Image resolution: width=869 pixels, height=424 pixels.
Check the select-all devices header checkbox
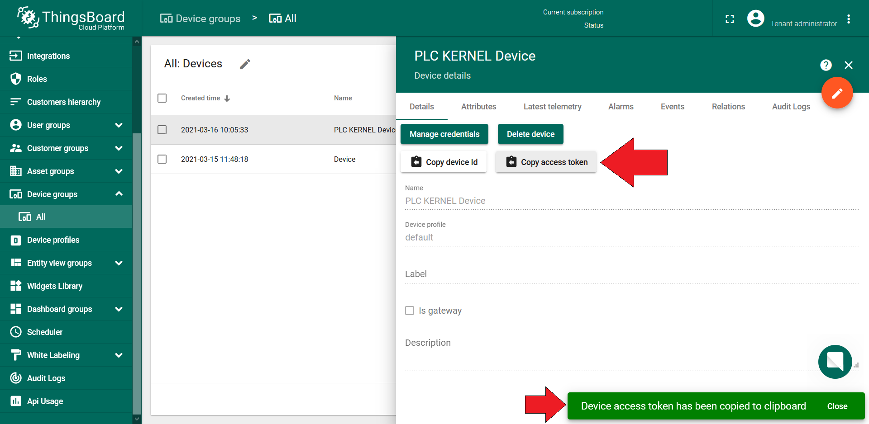pos(162,98)
